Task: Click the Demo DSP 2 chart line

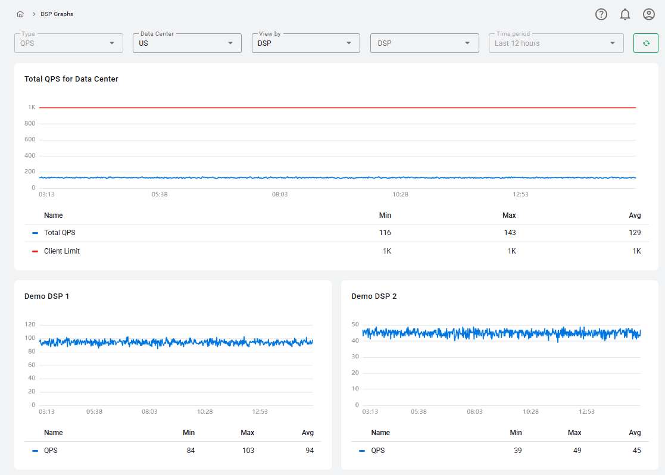Action: tap(501, 333)
